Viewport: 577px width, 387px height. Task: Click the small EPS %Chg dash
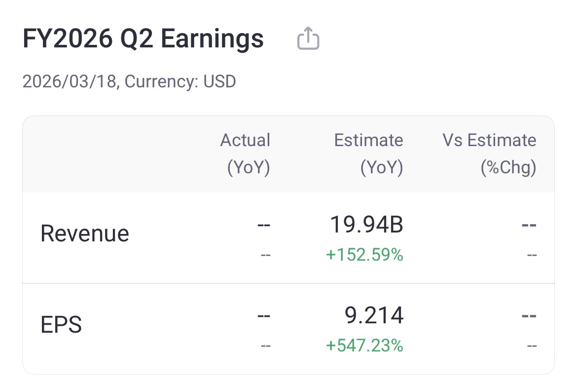532,346
